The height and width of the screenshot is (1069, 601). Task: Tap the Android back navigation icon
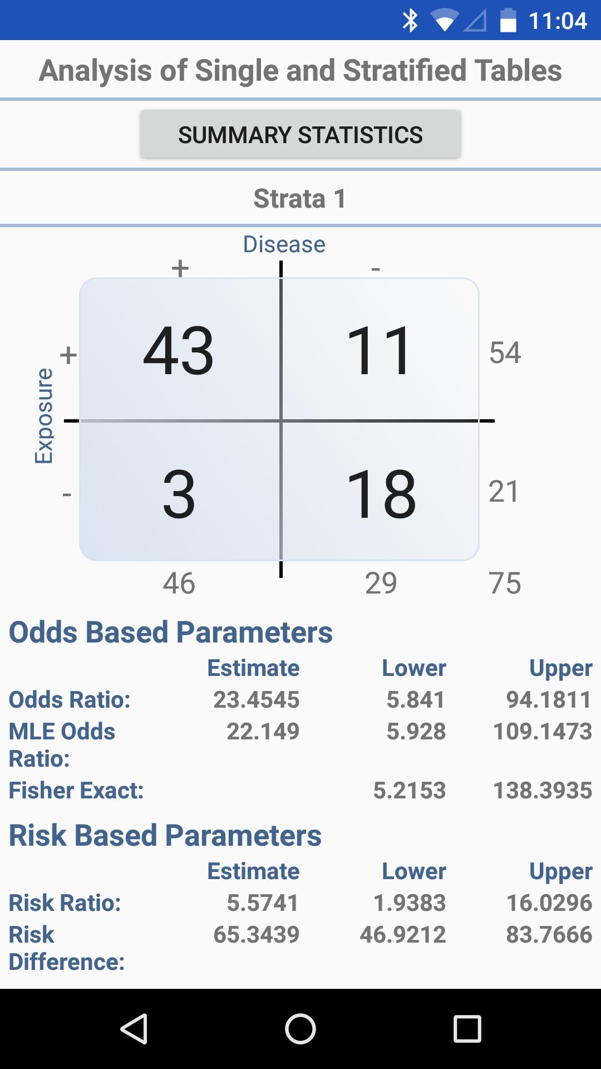point(134,1028)
